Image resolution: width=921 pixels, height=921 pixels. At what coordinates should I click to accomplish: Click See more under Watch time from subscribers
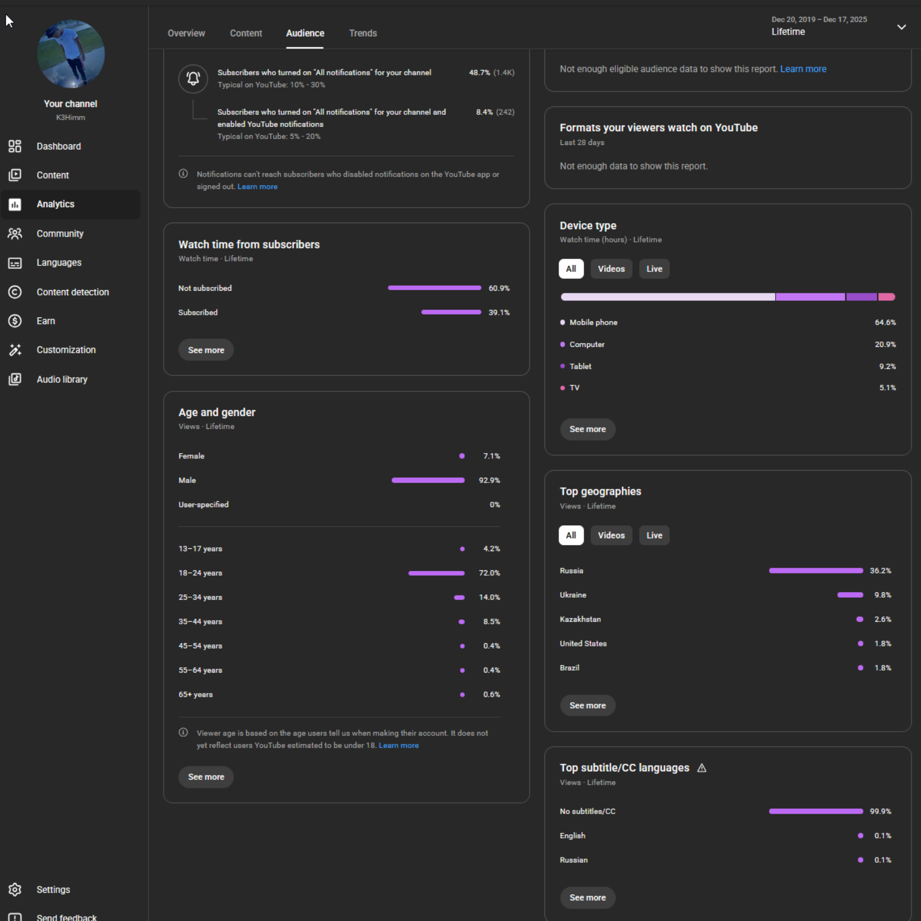point(206,350)
